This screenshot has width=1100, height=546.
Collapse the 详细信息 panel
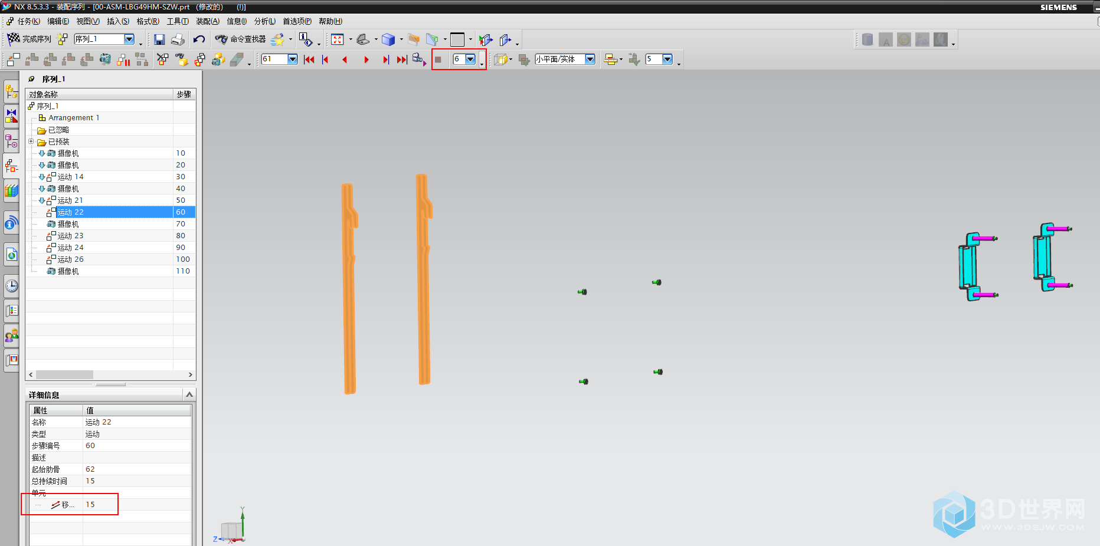pyautogui.click(x=189, y=394)
